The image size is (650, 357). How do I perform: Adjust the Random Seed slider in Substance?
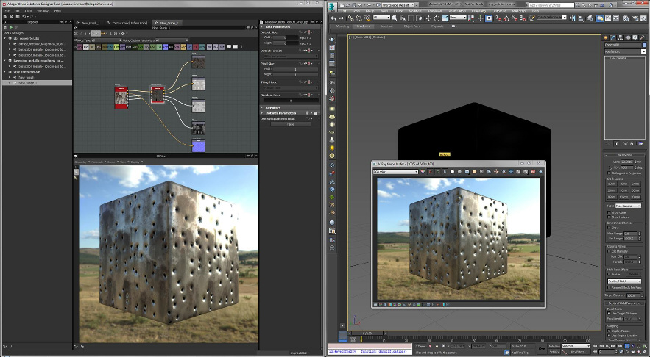click(291, 100)
